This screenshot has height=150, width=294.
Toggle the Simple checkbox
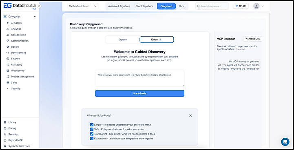pyautogui.click(x=92, y=125)
